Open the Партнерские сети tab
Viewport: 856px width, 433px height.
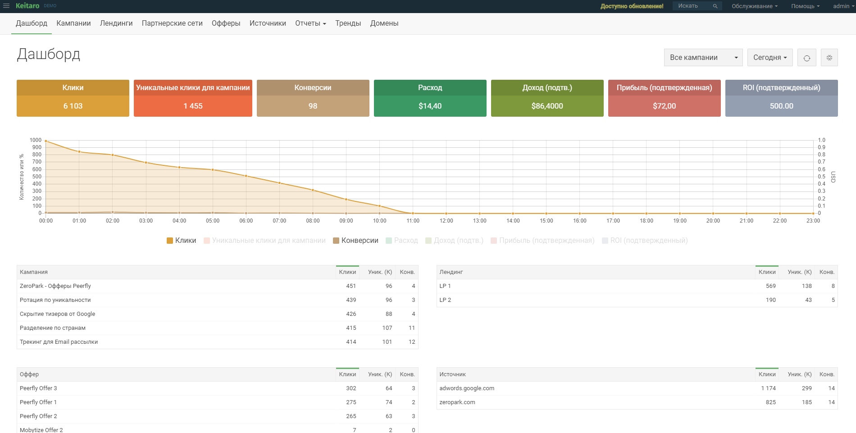[x=172, y=23]
